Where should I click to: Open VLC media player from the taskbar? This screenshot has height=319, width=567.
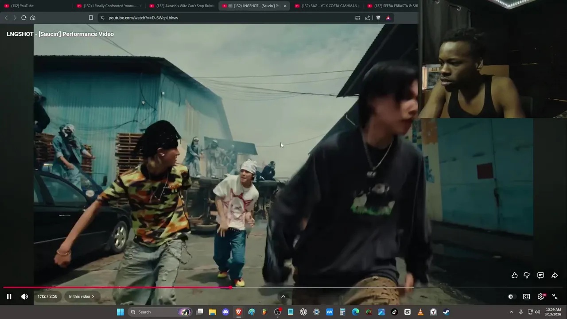(x=420, y=312)
